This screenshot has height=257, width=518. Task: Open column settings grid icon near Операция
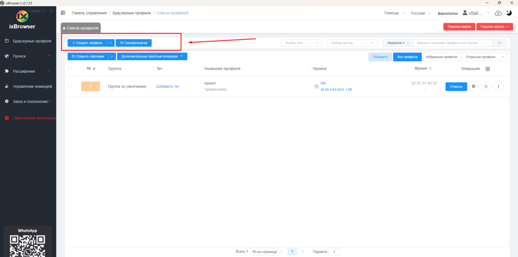click(488, 69)
